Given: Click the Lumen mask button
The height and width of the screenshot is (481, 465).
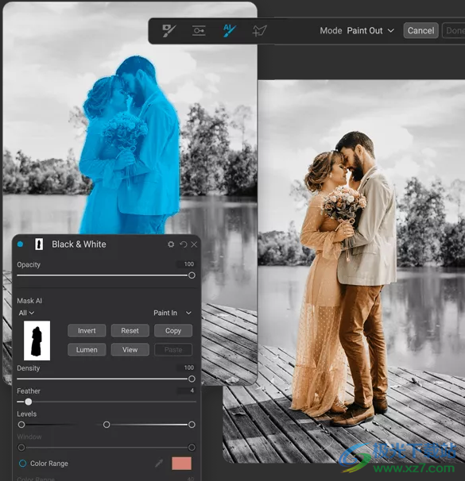Looking at the screenshot, I should pyautogui.click(x=87, y=350).
